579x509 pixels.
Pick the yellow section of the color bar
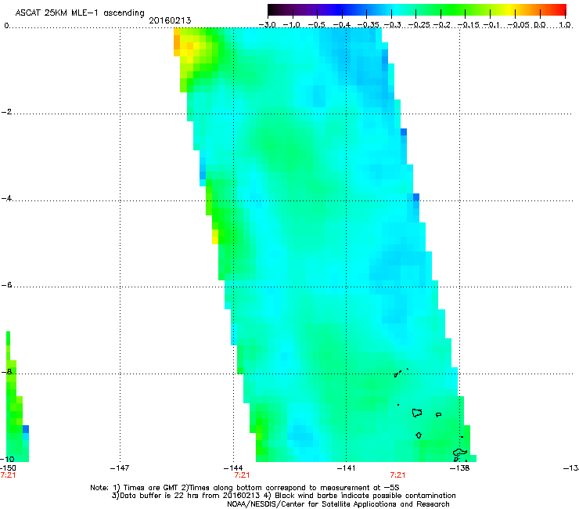510,9
